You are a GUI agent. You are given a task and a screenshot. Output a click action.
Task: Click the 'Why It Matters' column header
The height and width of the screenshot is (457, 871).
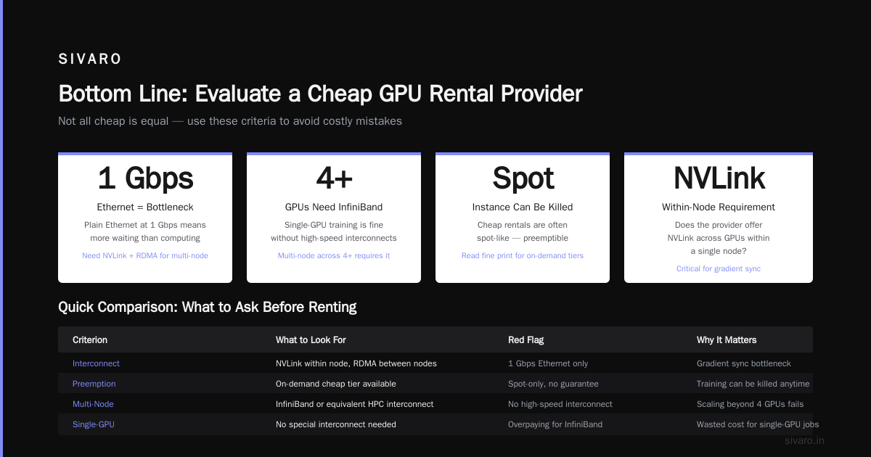click(x=727, y=339)
